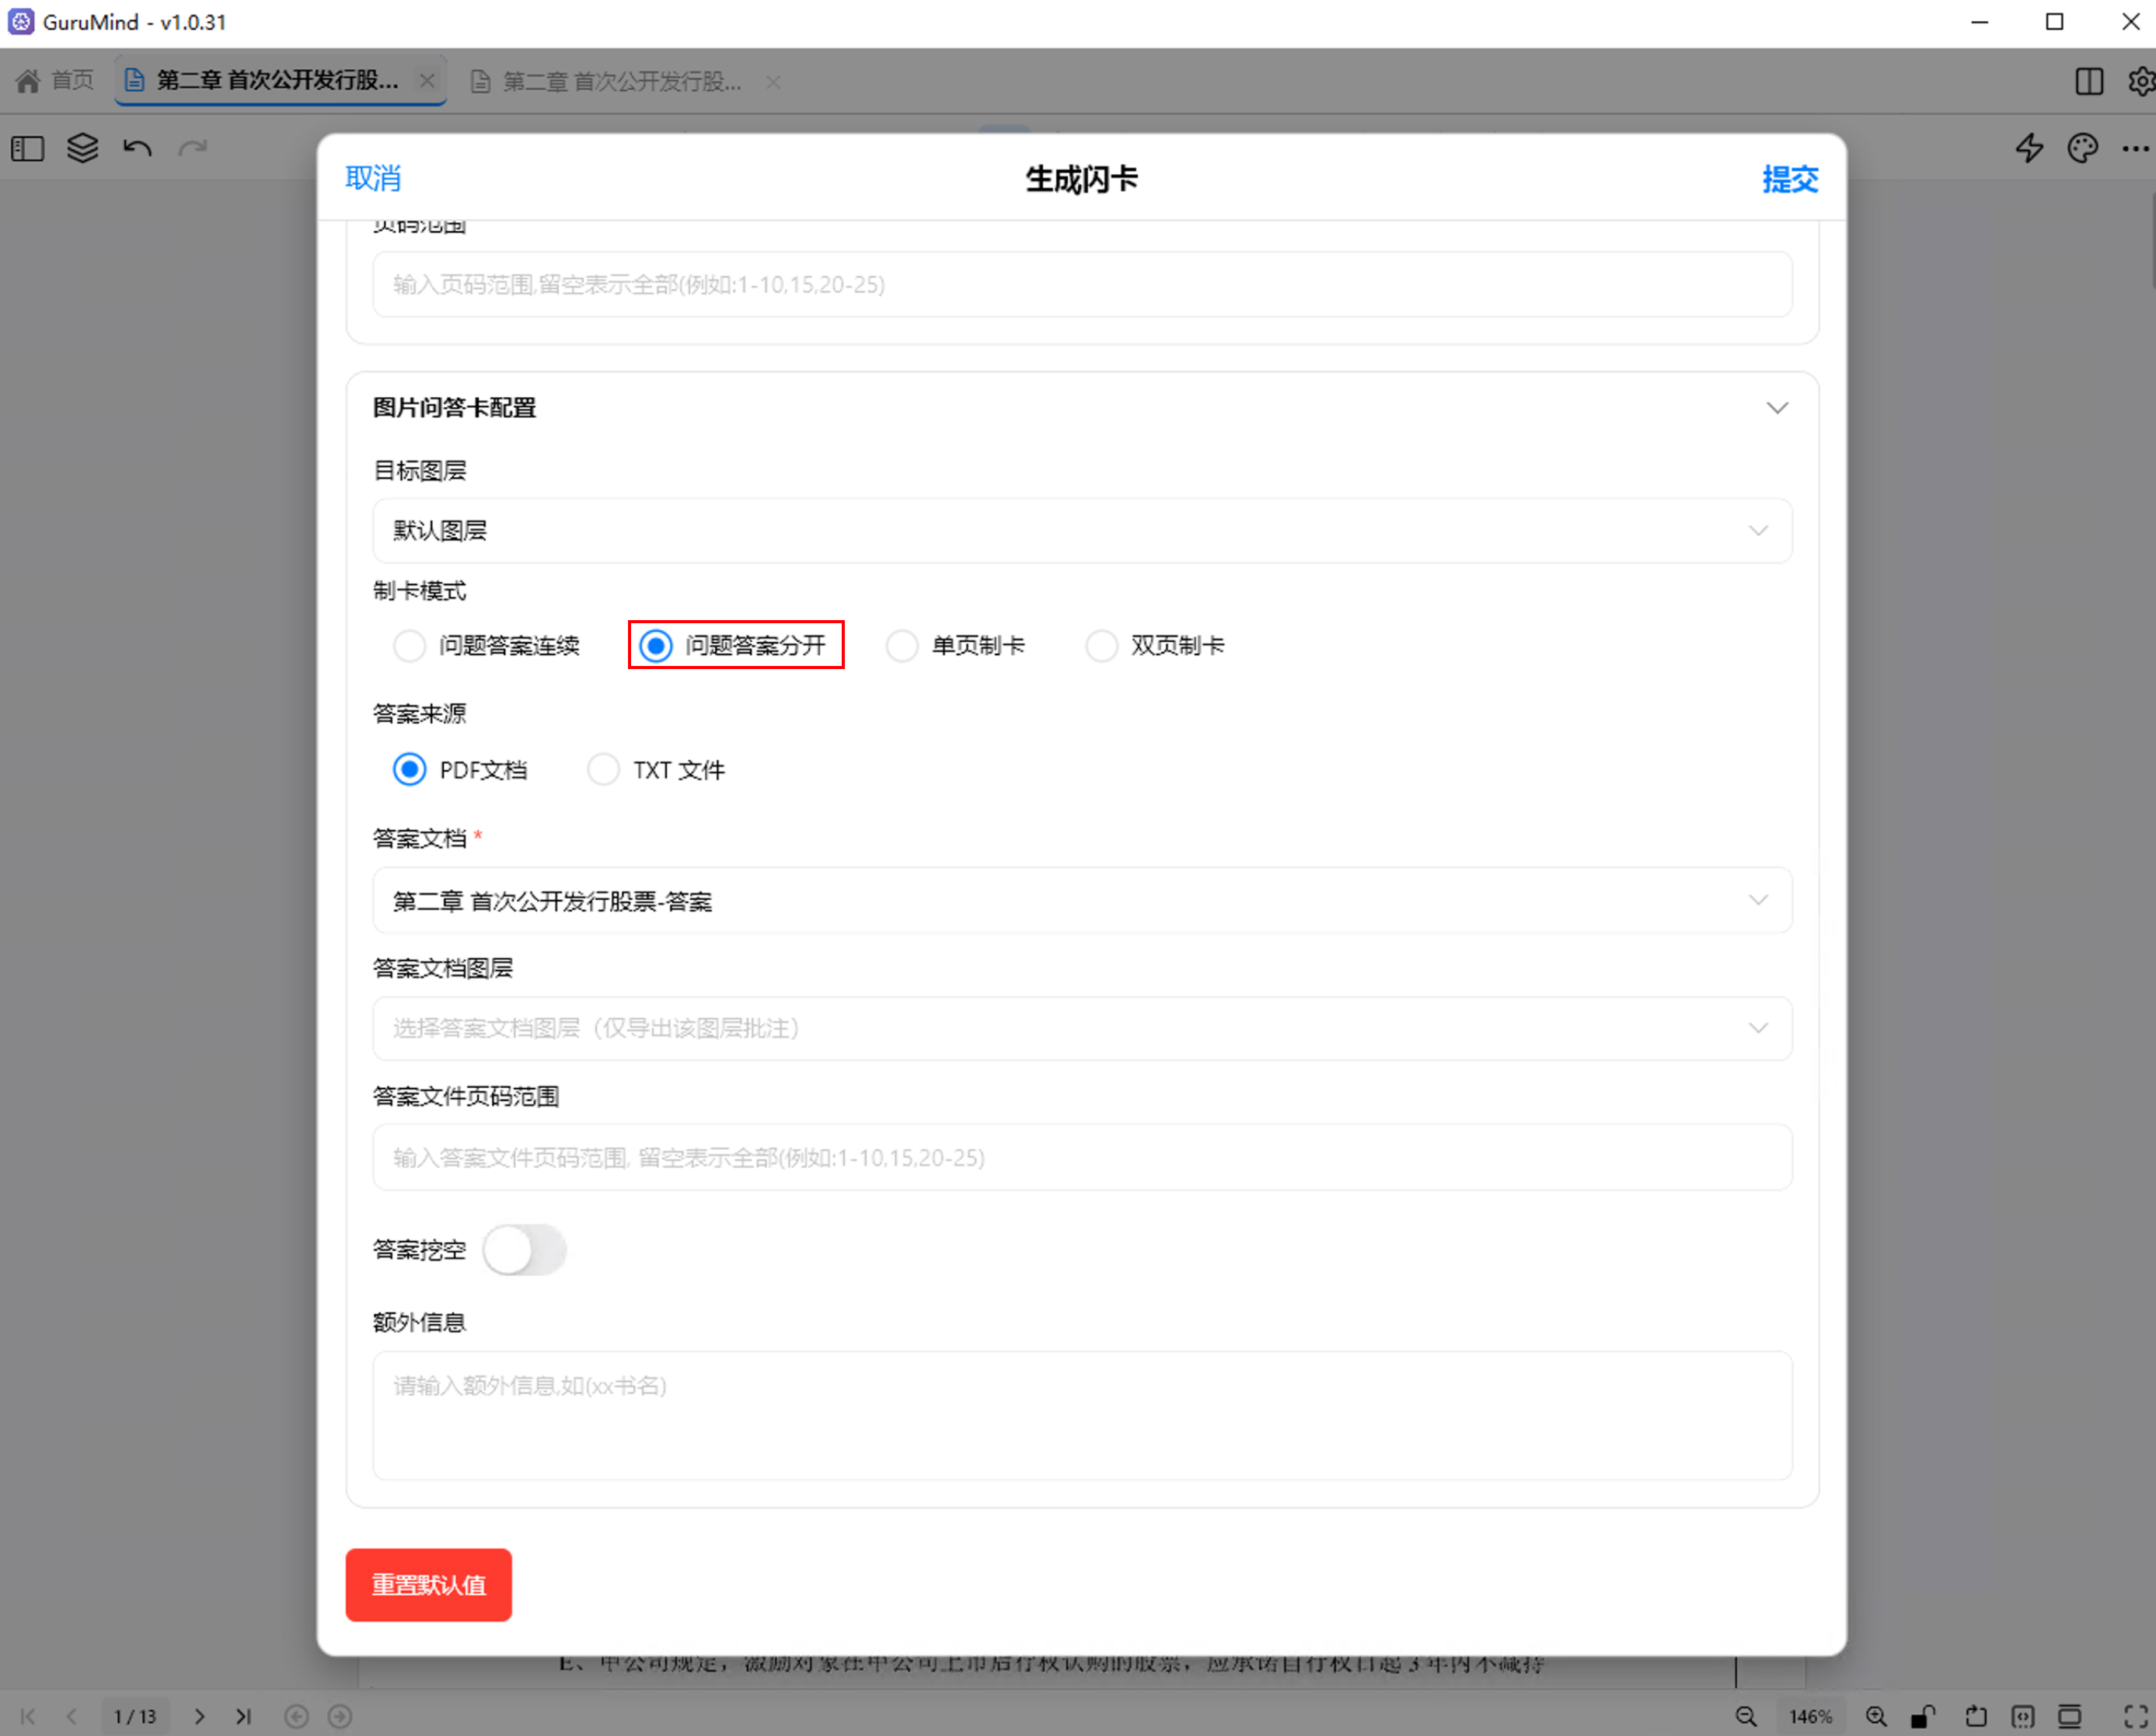This screenshot has width=2156, height=1736.
Task: Click the 答案文件页码范围 input field
Action: coord(1082,1157)
